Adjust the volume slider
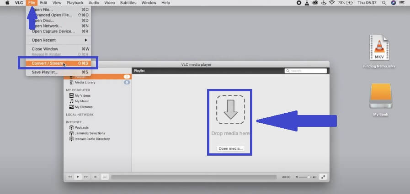 [x=305, y=177]
